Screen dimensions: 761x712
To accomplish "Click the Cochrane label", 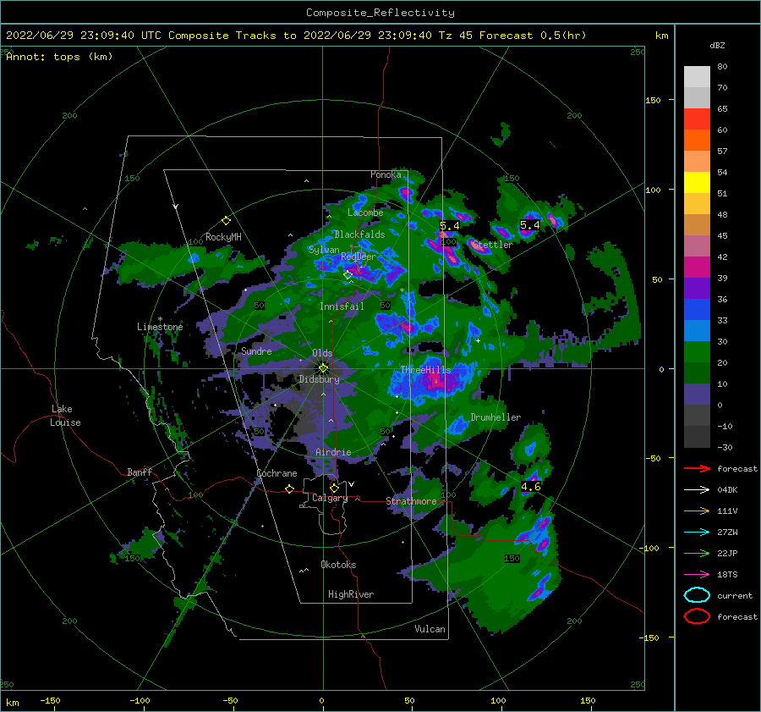I will [x=276, y=473].
